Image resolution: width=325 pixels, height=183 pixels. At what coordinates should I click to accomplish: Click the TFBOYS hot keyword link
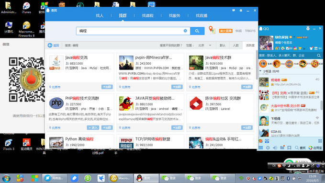250,31
